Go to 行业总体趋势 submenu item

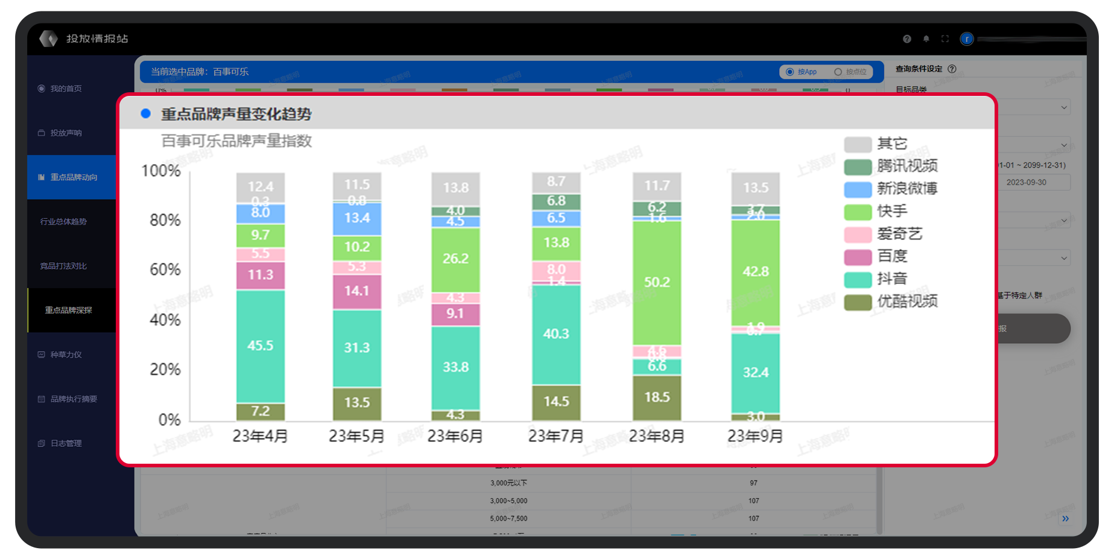tap(63, 221)
